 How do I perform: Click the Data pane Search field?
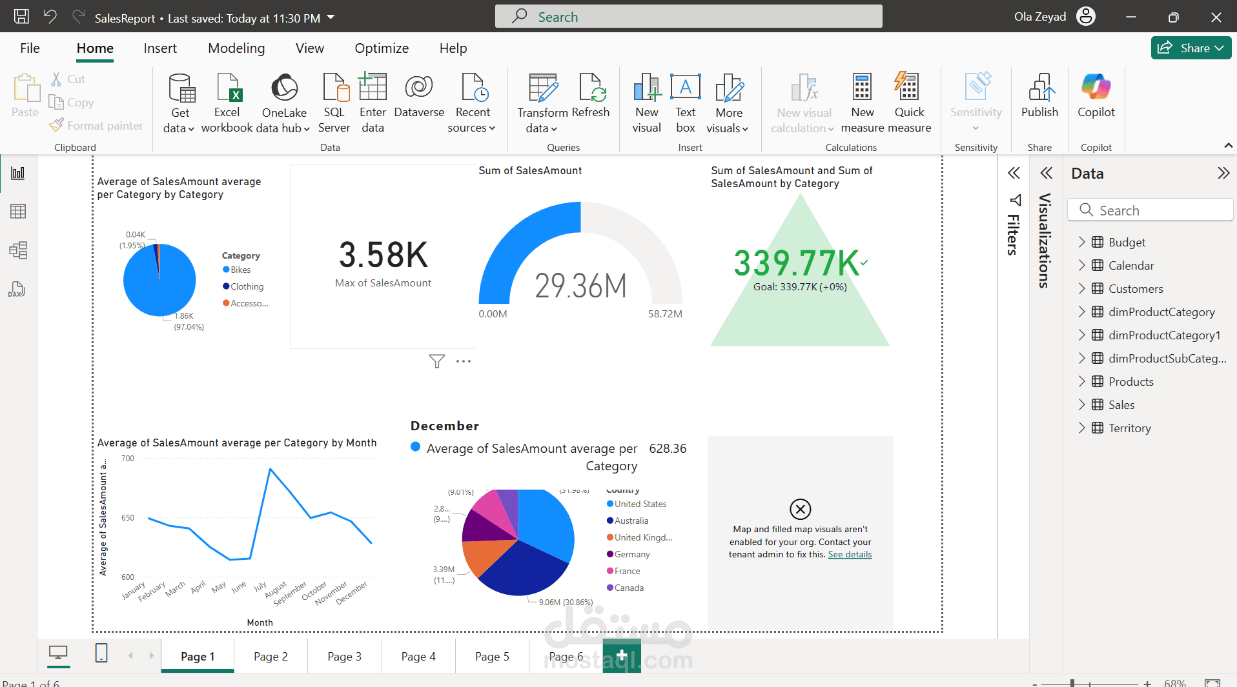pyautogui.click(x=1150, y=210)
